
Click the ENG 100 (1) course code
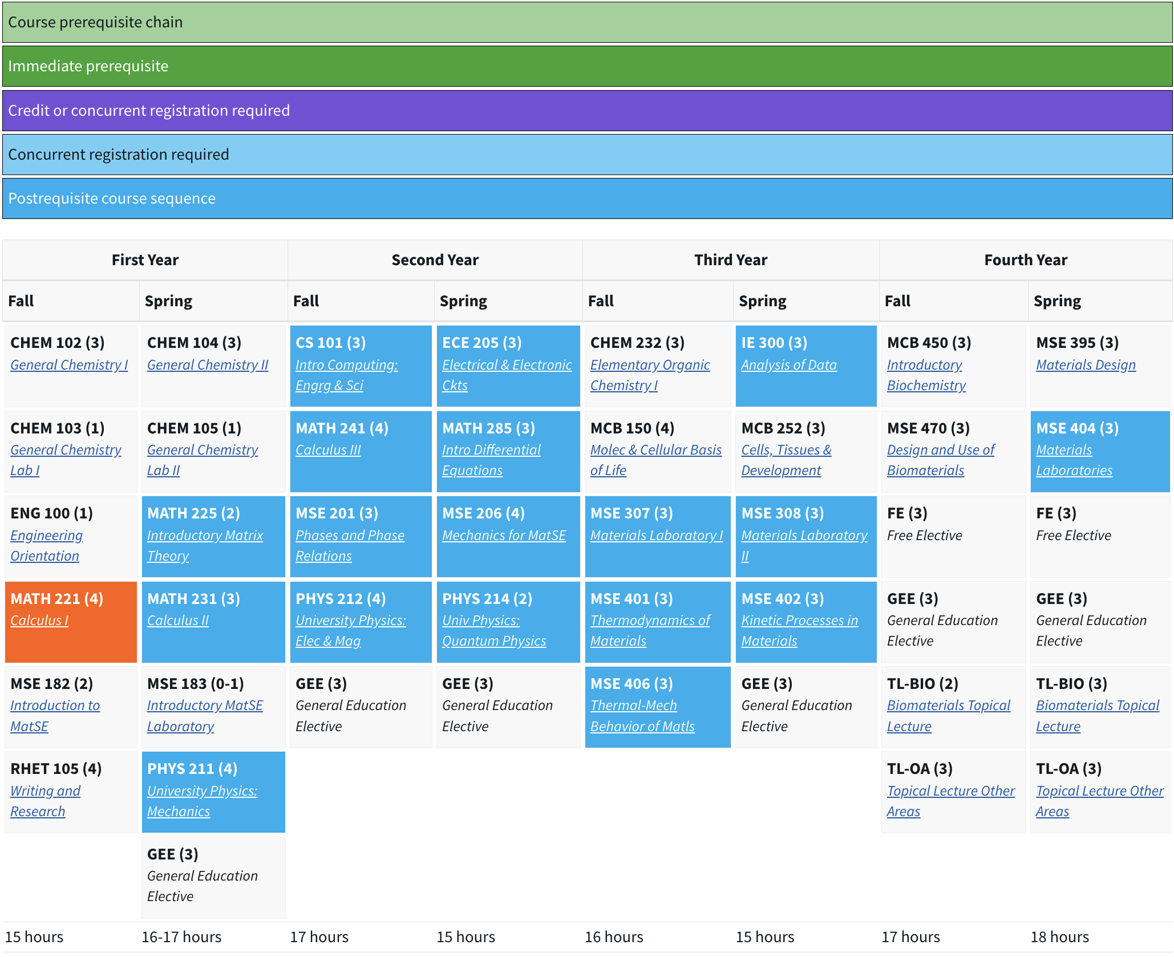(52, 513)
